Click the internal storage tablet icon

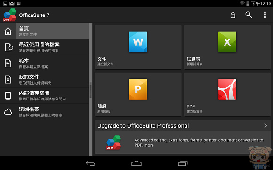pos(8,95)
